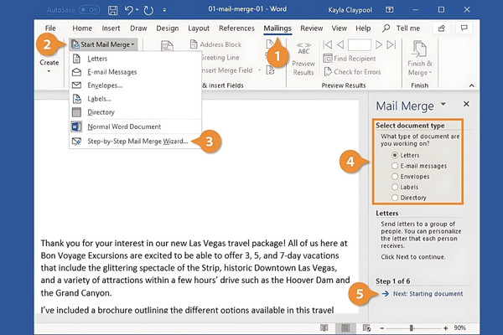This screenshot has width=503, height=335.
Task: Open the Ribbon Display Options icon
Action: point(390,9)
